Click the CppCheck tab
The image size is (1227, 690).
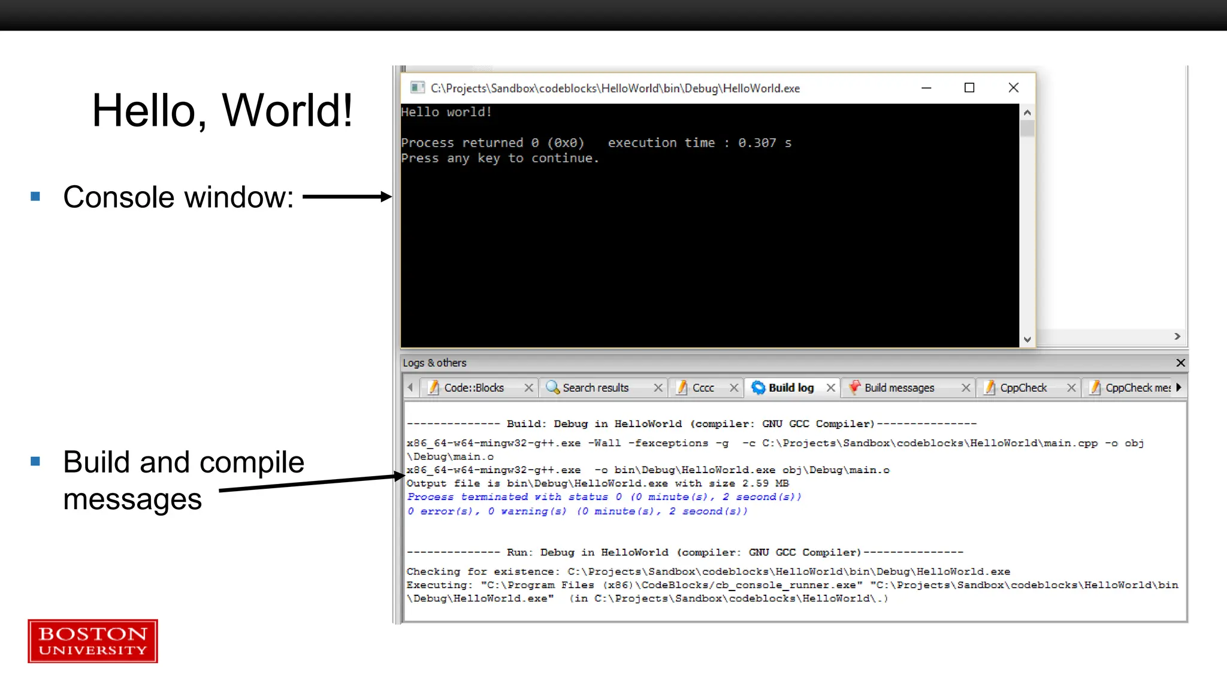coord(1023,388)
